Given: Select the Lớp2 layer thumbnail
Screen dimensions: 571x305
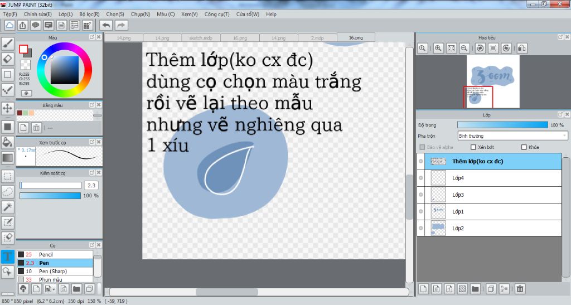Looking at the screenshot, I should (x=438, y=228).
